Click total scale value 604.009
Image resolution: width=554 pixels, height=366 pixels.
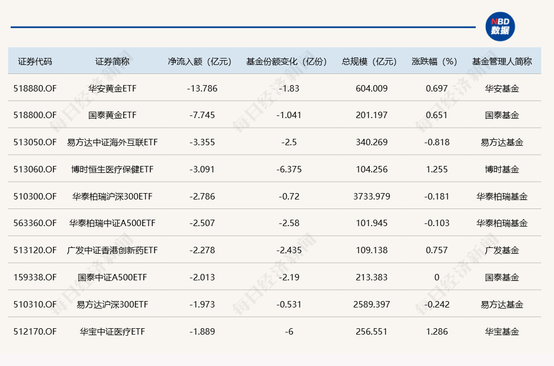coord(372,88)
